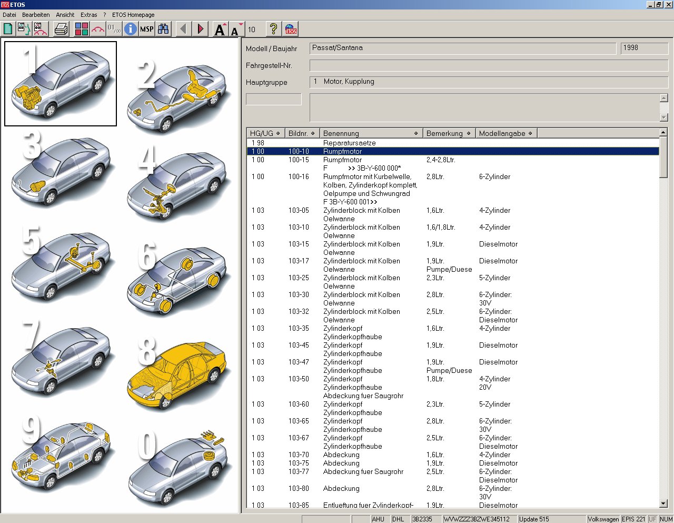Select main group 3 gearbox car thumbnail
The width and height of the screenshot is (674, 523).
61,170
